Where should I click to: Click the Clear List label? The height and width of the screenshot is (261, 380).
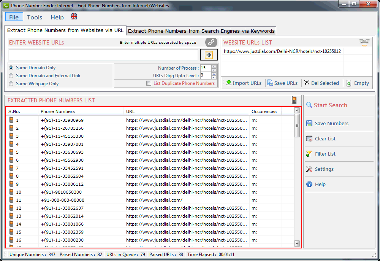point(325,138)
